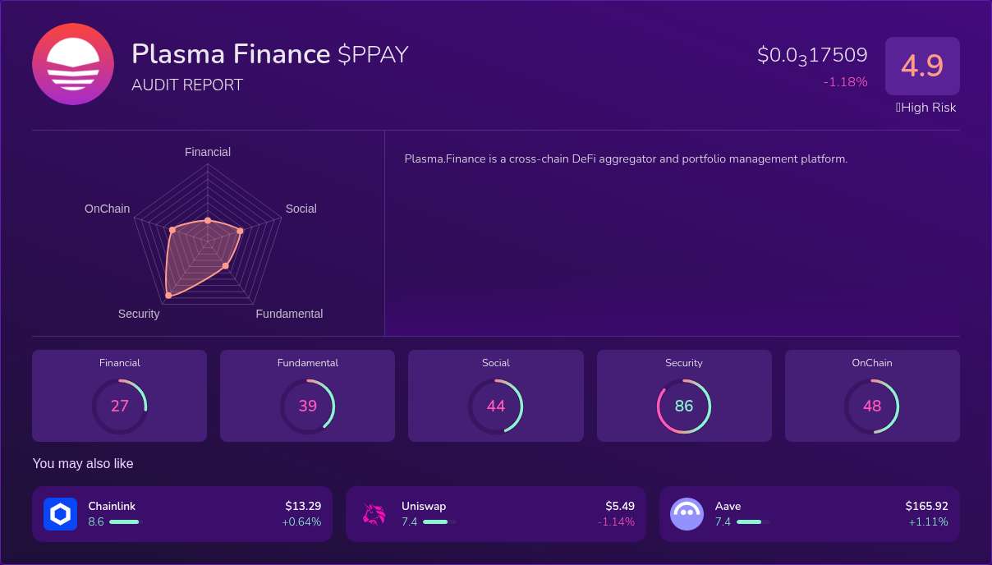Open the 4.9 risk score badge

pos(922,66)
